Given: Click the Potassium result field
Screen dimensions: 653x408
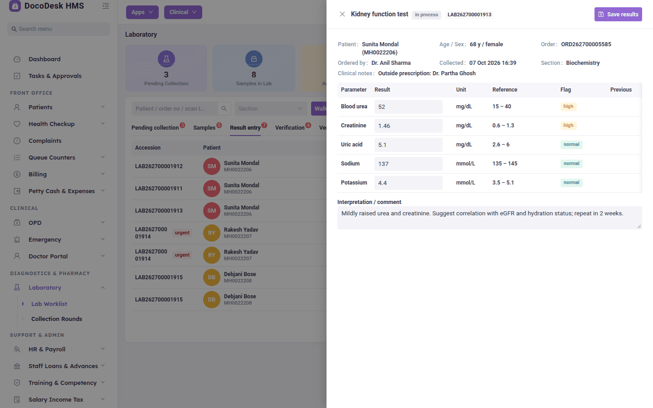Looking at the screenshot, I should 409,183.
